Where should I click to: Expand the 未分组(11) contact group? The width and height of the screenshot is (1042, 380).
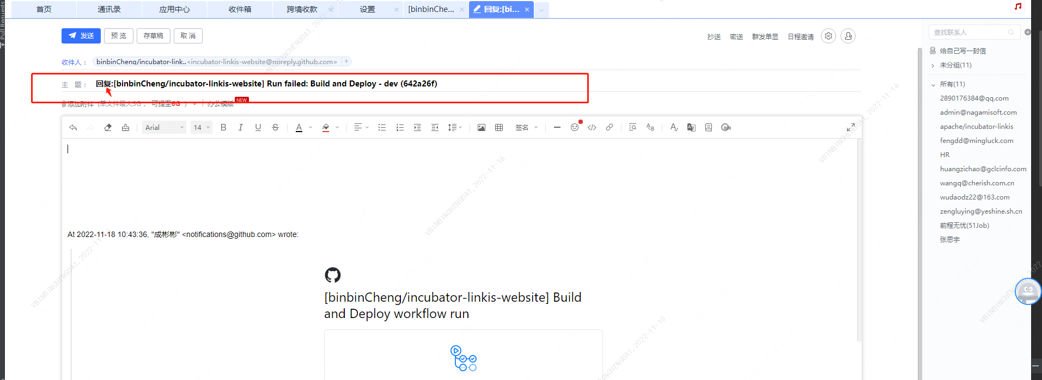coord(933,65)
